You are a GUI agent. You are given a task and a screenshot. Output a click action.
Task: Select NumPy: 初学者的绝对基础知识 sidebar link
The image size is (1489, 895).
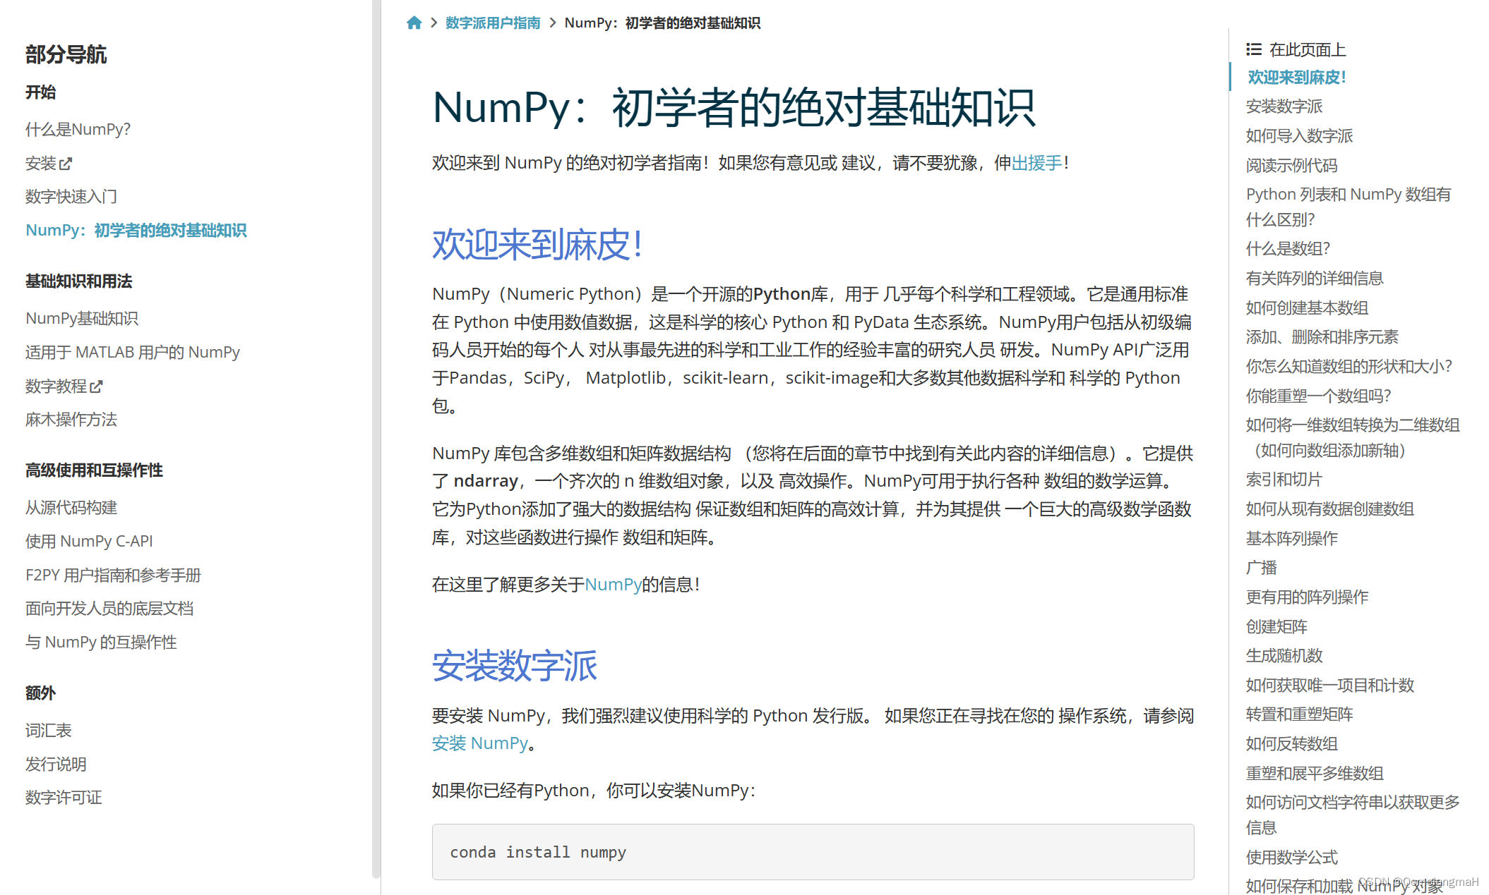[x=136, y=230]
